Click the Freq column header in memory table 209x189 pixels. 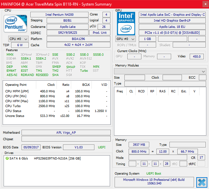pyautogui.click(x=120, y=91)
